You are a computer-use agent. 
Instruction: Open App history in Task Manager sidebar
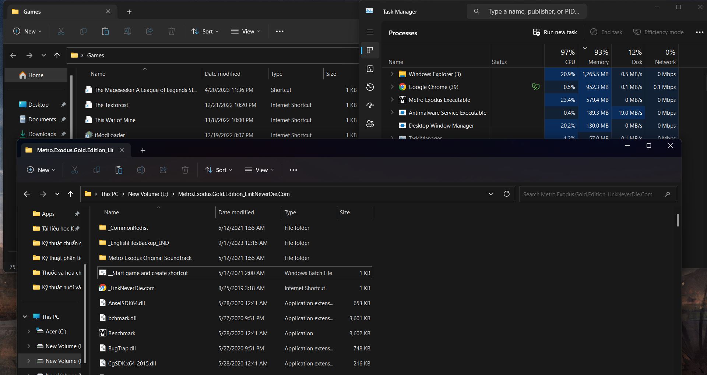(370, 87)
